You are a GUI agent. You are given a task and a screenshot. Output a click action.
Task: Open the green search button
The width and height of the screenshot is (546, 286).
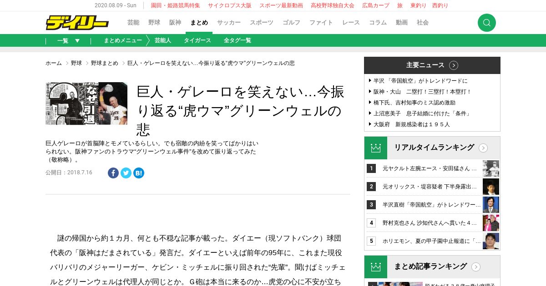tap(486, 23)
